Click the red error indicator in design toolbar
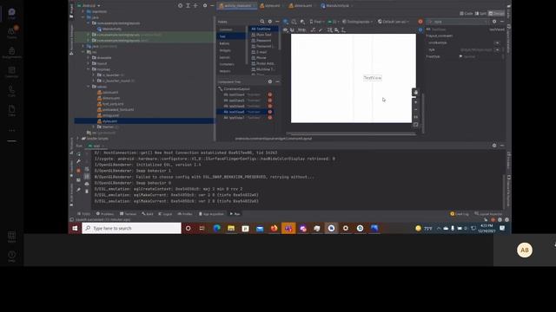The height and width of the screenshot is (312, 556). 420,22
